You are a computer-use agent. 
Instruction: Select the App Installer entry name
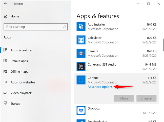click(96, 25)
